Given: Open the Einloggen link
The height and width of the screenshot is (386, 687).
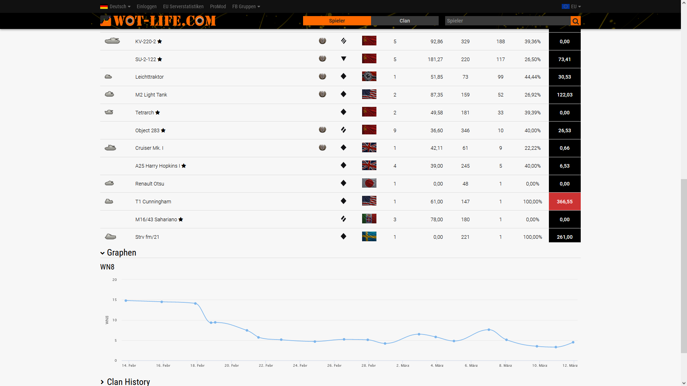Looking at the screenshot, I should [147, 6].
